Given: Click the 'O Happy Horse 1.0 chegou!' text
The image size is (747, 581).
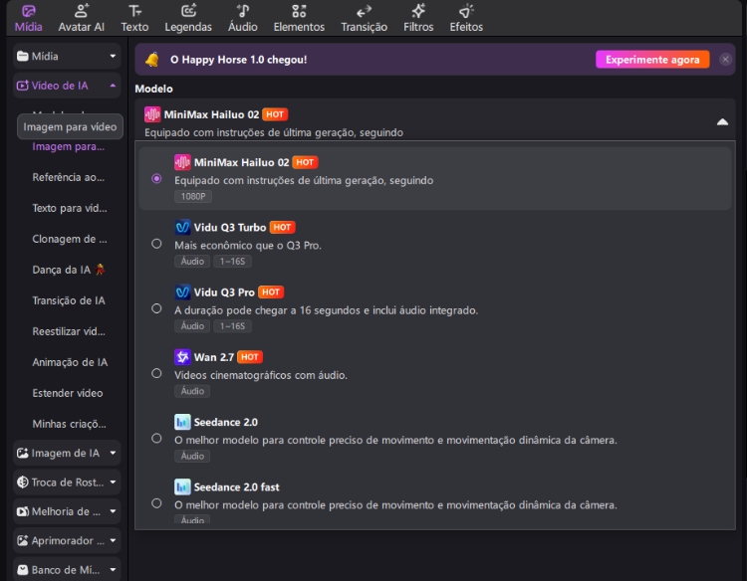Looking at the screenshot, I should coord(239,60).
